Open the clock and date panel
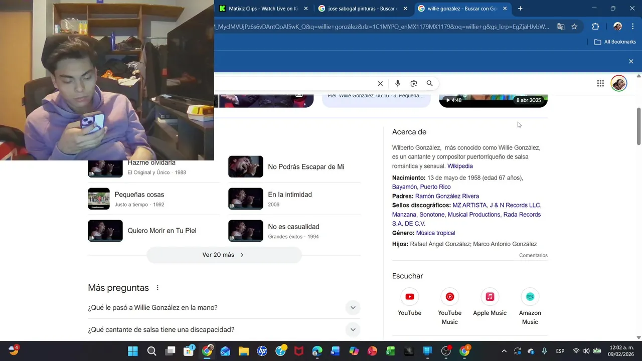Image resolution: width=642 pixels, height=361 pixels. point(621,351)
